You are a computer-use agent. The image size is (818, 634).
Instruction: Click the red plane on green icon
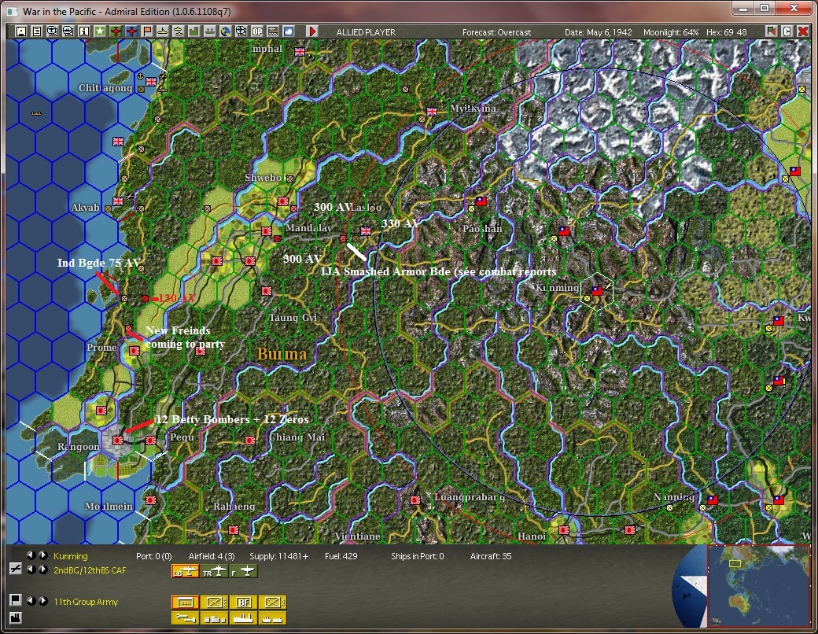coord(116,31)
